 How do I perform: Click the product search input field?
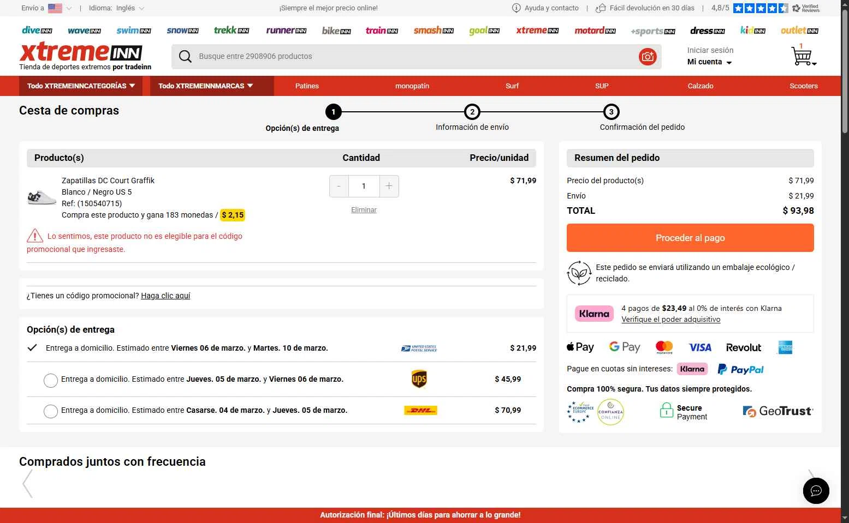click(x=416, y=56)
